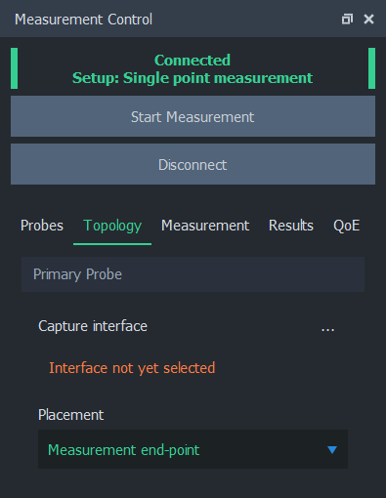This screenshot has width=386, height=498.
Task: Collapse the Primary Probe section header
Action: point(193,274)
